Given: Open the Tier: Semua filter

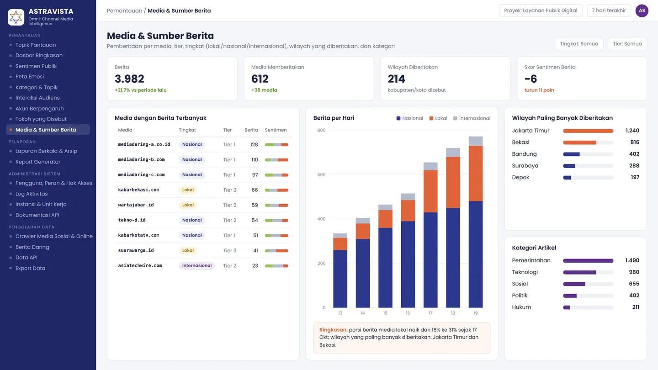Looking at the screenshot, I should click(x=627, y=44).
